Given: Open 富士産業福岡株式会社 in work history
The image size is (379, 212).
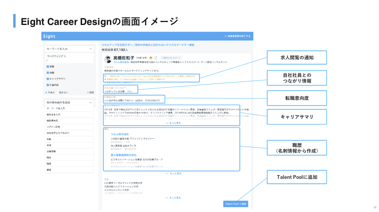Looking at the screenshot, I should coord(124,155).
